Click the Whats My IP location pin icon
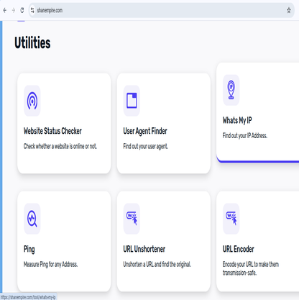 click(x=231, y=90)
